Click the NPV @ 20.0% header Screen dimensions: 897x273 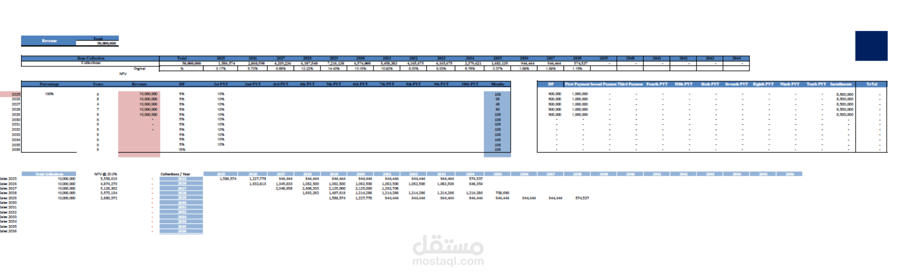coord(106,174)
